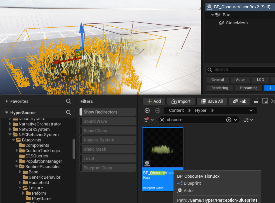The height and width of the screenshot is (203, 275).
Task: Click the search icon beside HyperSource
Action: [69, 112]
